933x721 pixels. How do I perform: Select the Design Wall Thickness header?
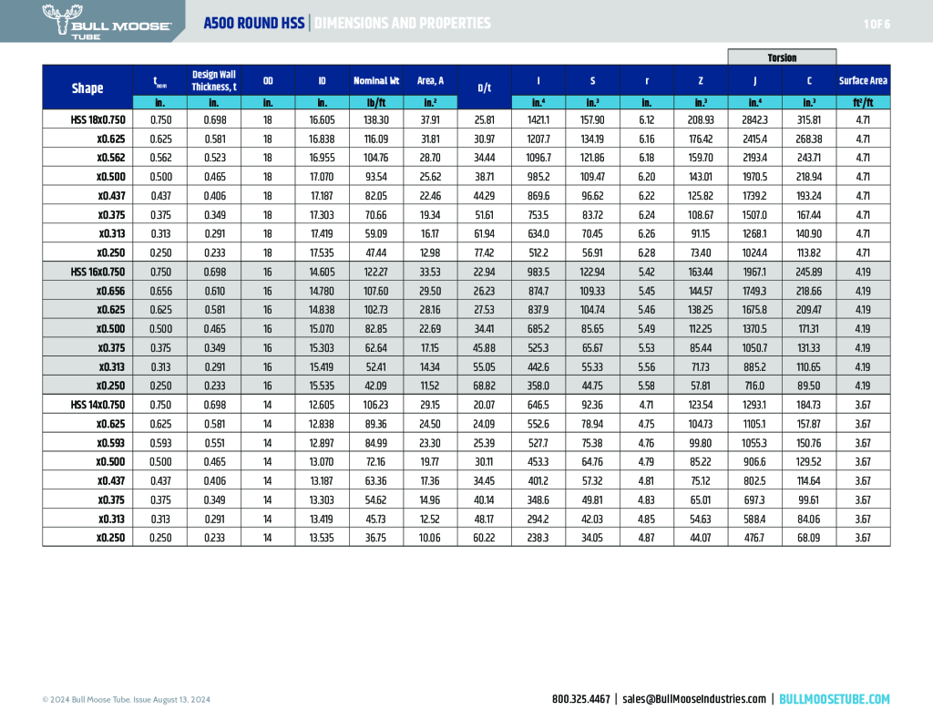[x=213, y=80]
